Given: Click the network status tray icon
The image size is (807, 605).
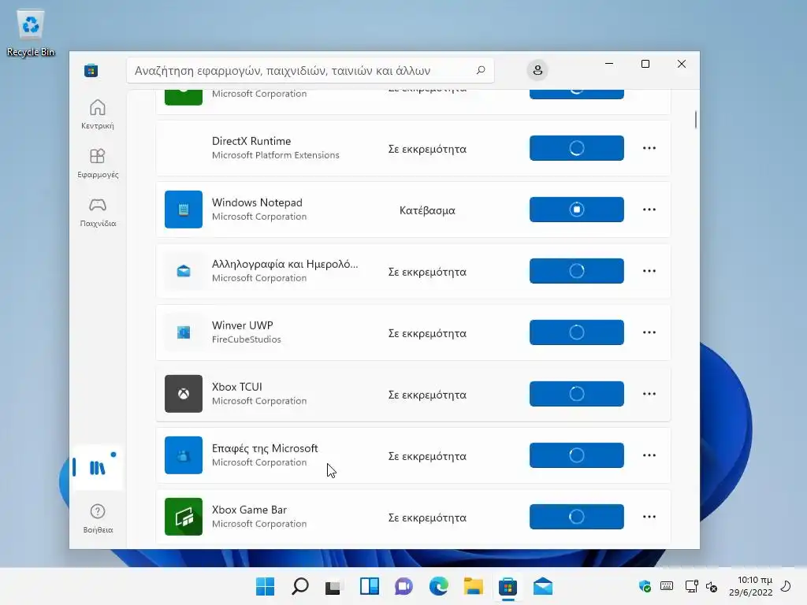Looking at the screenshot, I should pos(691,586).
